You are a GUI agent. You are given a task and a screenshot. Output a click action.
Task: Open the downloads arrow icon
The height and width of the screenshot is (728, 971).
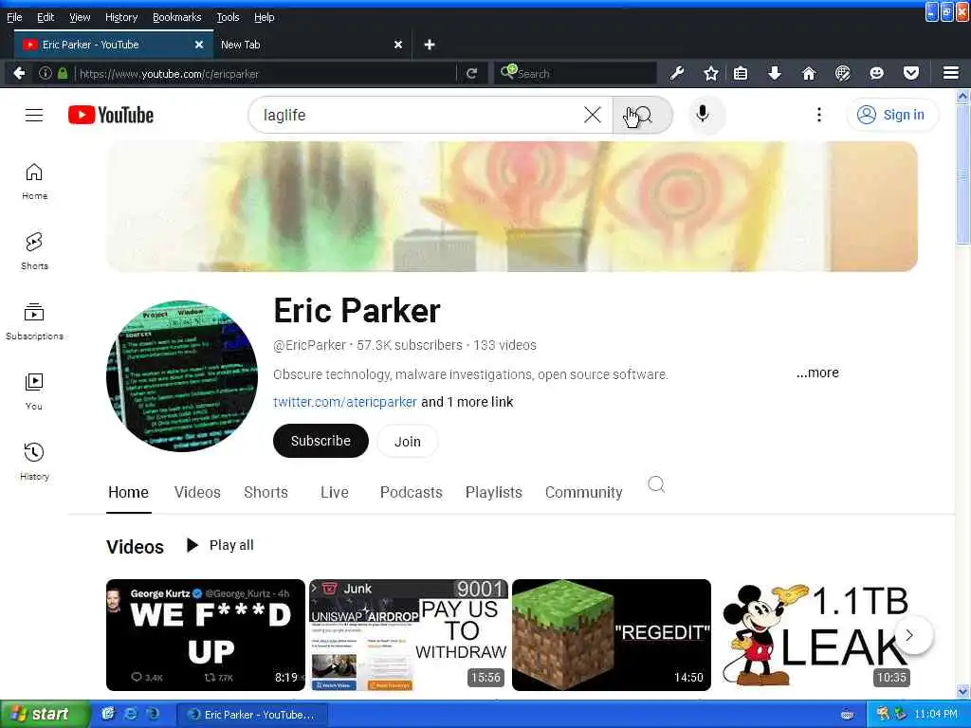click(774, 73)
